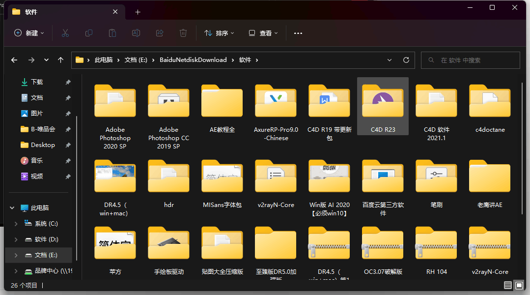This screenshot has width=530, height=295.
Task: Select the 老鹰讲AE folder
Action: coord(490,184)
